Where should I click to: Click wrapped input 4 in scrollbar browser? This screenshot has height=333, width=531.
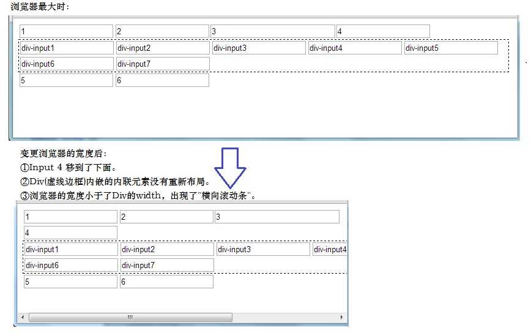71,233
